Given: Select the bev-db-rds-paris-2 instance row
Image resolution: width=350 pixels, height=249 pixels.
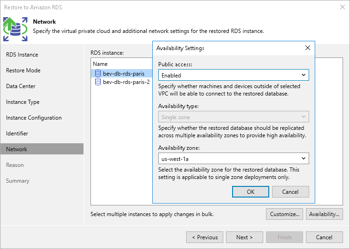Looking at the screenshot, I should pyautogui.click(x=126, y=82).
